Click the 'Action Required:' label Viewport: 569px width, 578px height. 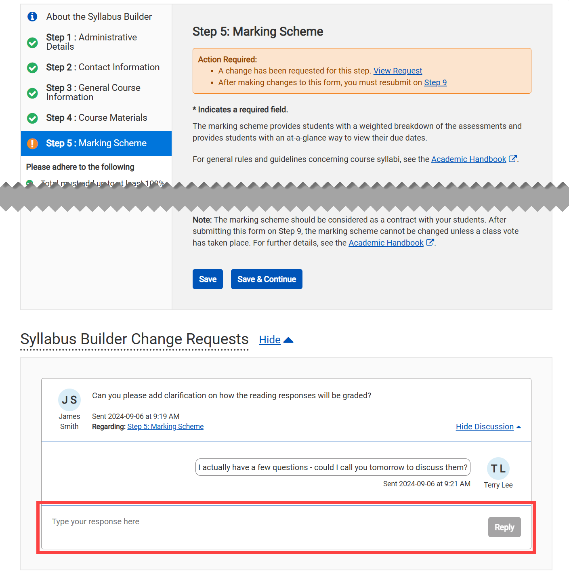(227, 59)
